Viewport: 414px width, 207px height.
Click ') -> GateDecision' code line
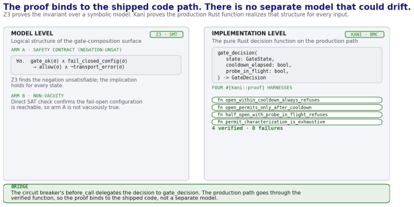coord(242,77)
